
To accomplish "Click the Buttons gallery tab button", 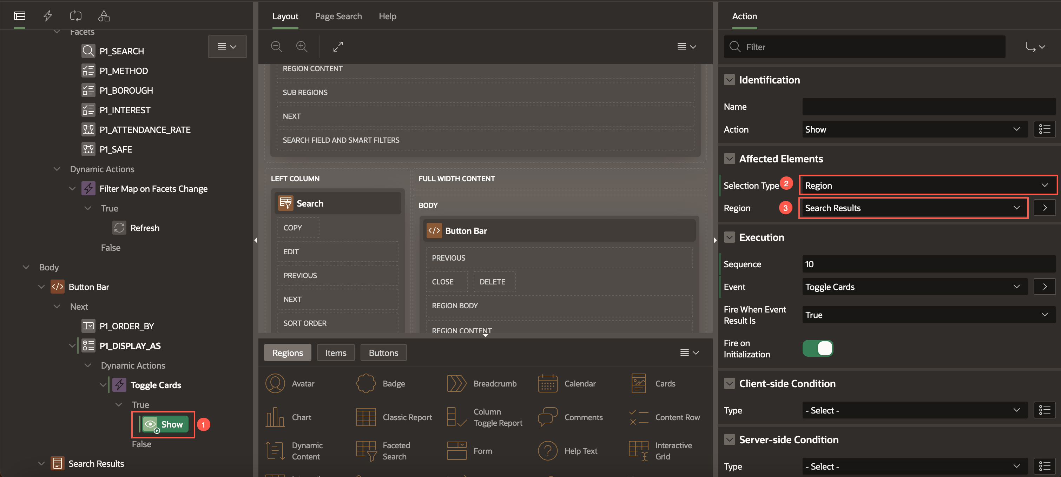I will point(383,353).
